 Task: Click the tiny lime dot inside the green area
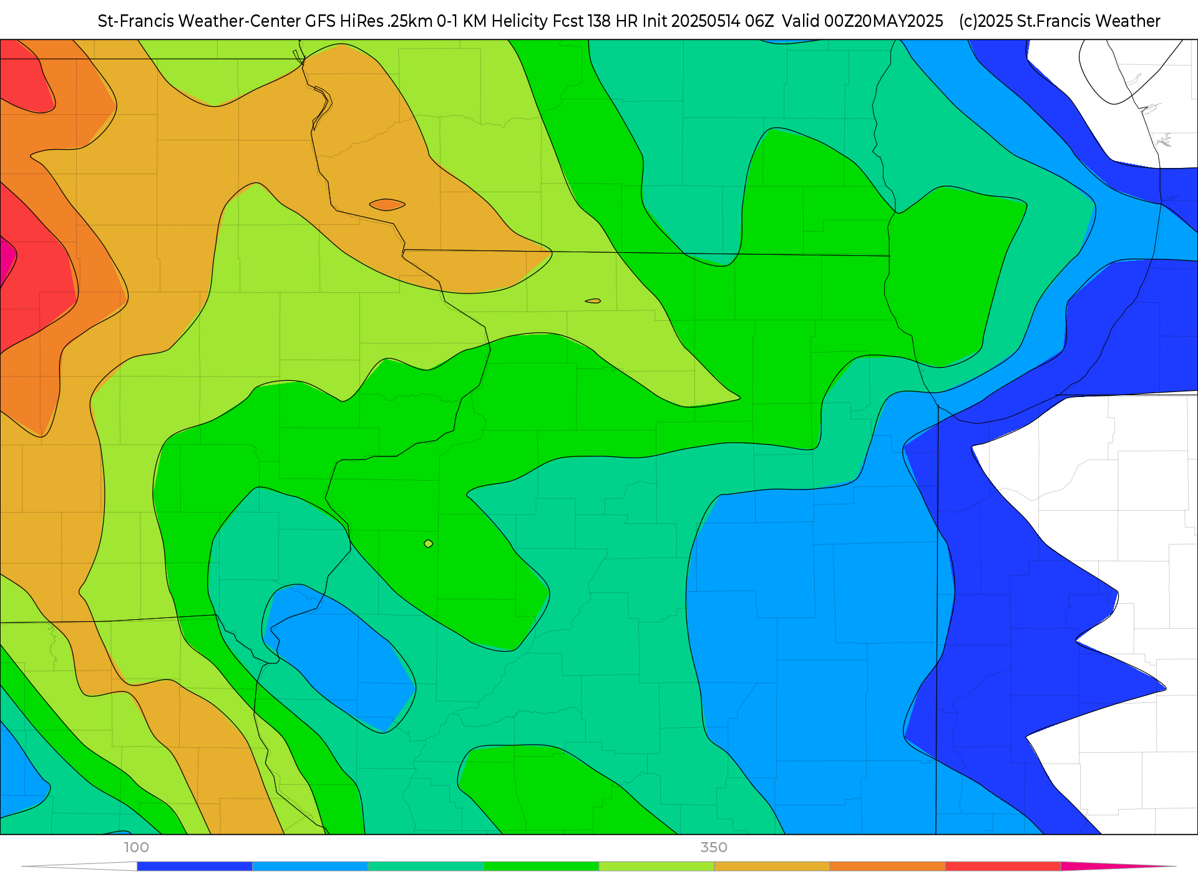click(429, 544)
